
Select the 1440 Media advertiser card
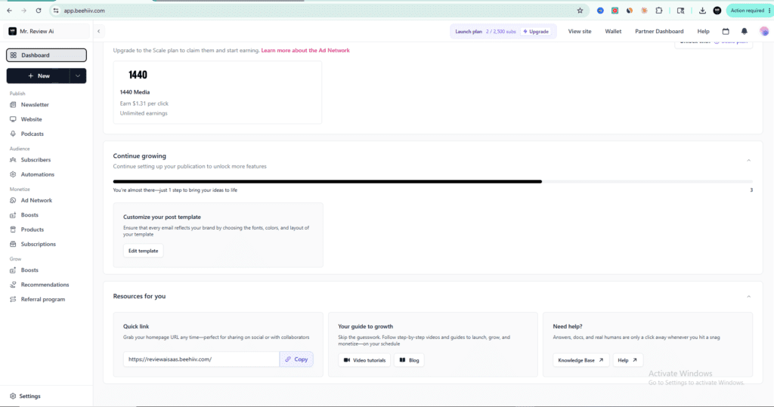coord(217,92)
